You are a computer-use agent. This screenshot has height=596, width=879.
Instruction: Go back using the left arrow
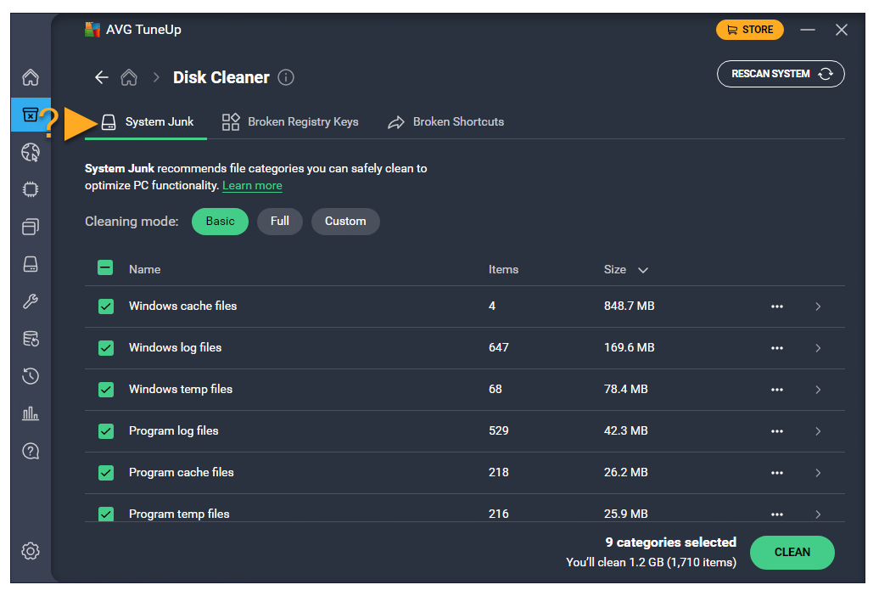tap(102, 77)
